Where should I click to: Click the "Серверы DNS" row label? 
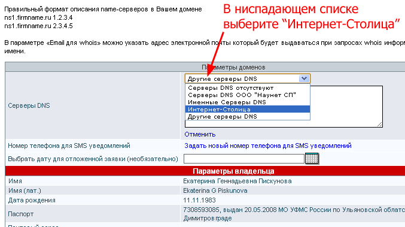(x=29, y=105)
